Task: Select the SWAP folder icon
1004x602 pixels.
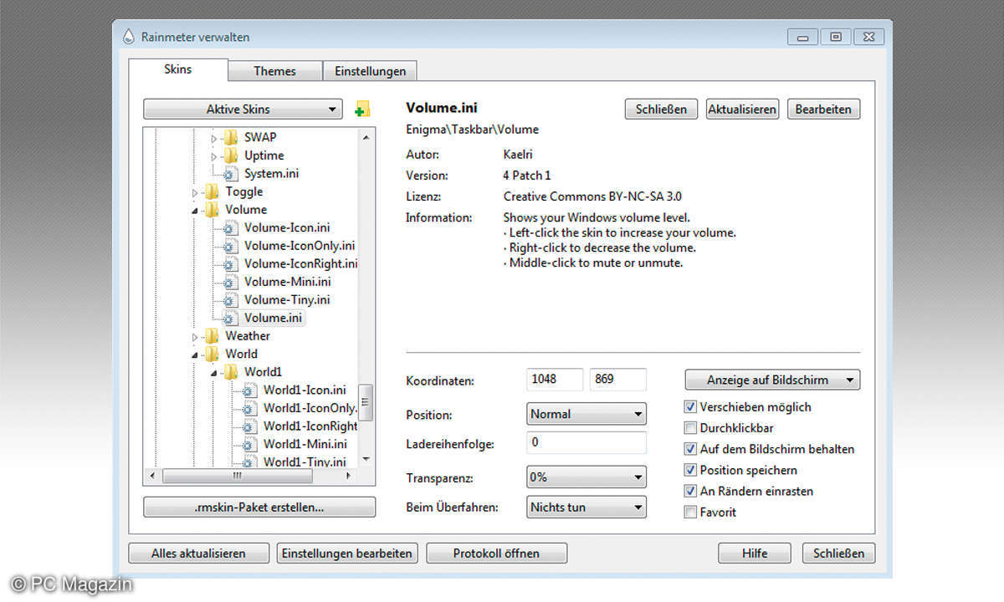Action: tap(230, 137)
